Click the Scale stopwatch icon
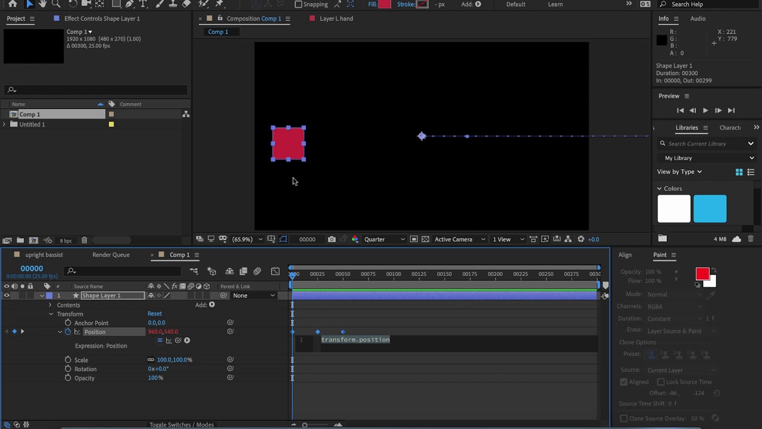Screen dimensions: 762x429 click(68, 360)
